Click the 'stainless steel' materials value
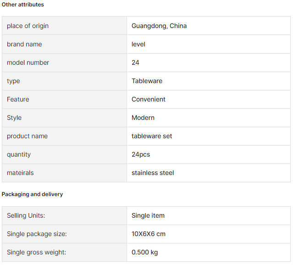Viewport: 293px width, 265px height. coord(153,173)
